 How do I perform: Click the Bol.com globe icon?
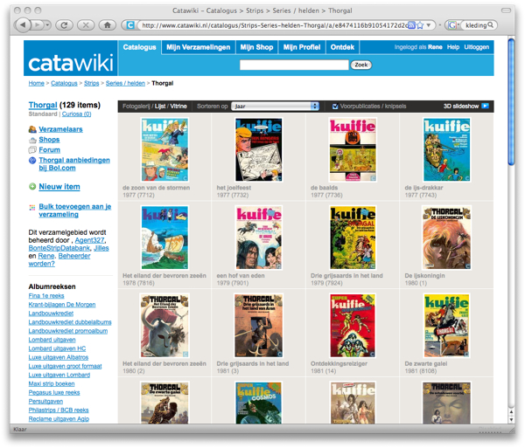[32, 161]
